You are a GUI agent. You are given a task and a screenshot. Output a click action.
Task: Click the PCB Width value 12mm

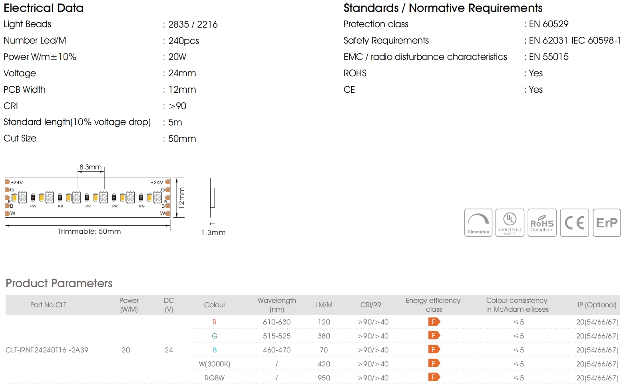point(182,90)
